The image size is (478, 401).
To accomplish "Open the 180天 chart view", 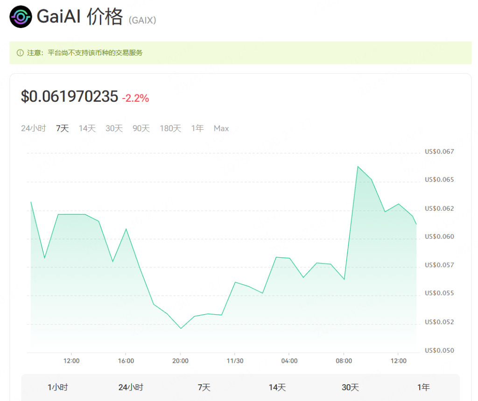I will (x=170, y=128).
